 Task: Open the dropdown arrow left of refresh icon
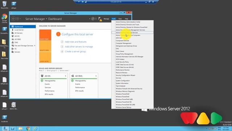pos(90,19)
